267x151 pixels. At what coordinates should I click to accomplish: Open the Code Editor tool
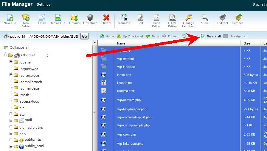pos(156,18)
